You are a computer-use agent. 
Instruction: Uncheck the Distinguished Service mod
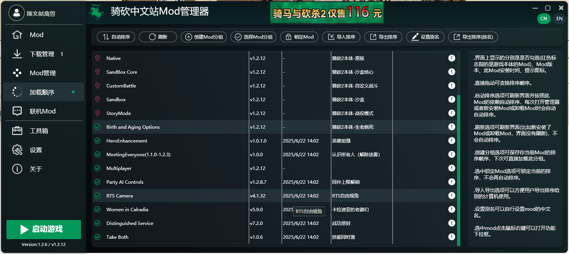pyautogui.click(x=97, y=223)
